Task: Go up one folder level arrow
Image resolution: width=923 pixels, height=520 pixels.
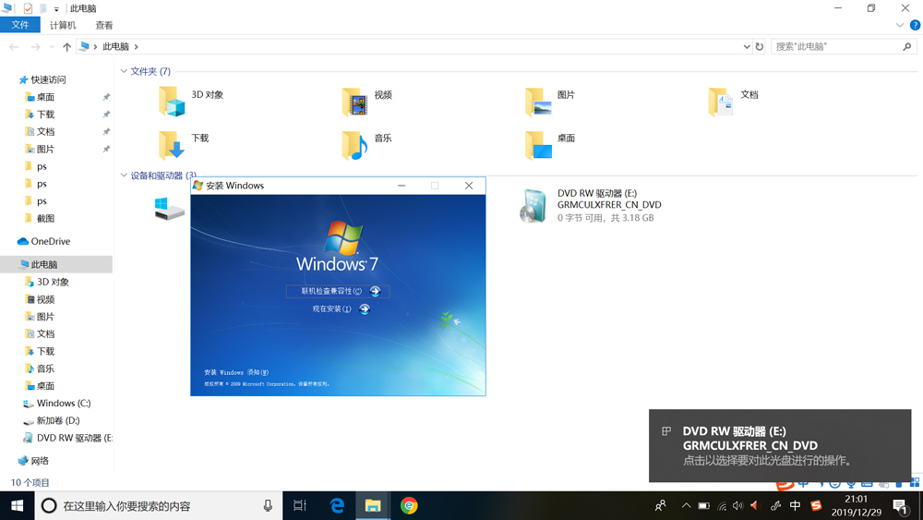Action: tap(66, 46)
